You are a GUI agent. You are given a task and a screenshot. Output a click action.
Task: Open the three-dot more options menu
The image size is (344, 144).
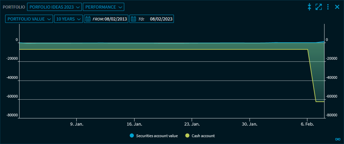[x=328, y=7]
